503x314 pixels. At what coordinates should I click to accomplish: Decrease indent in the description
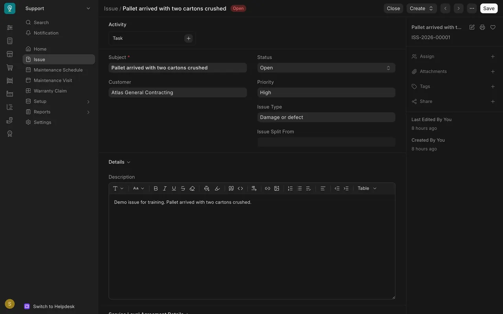pyautogui.click(x=337, y=188)
